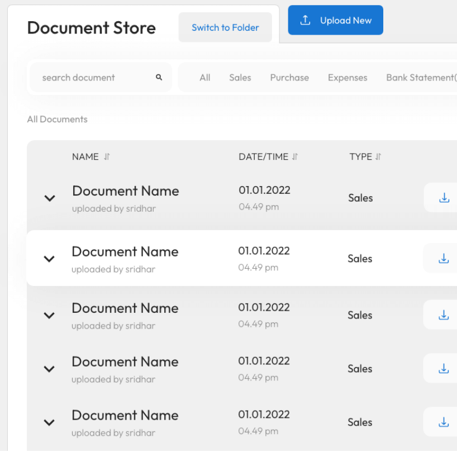Sort documents by NAME column arrows
457x457 pixels.
tap(107, 157)
